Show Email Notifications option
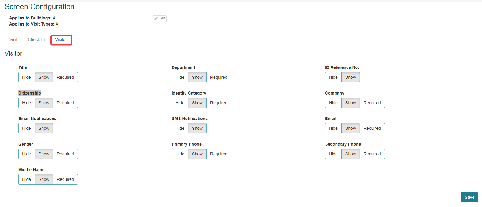 (x=44, y=128)
